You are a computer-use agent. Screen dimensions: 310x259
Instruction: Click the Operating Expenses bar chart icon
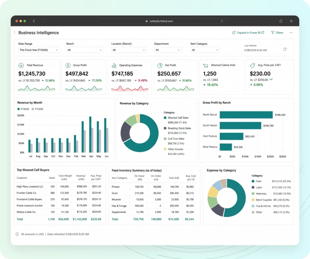pos(114,65)
